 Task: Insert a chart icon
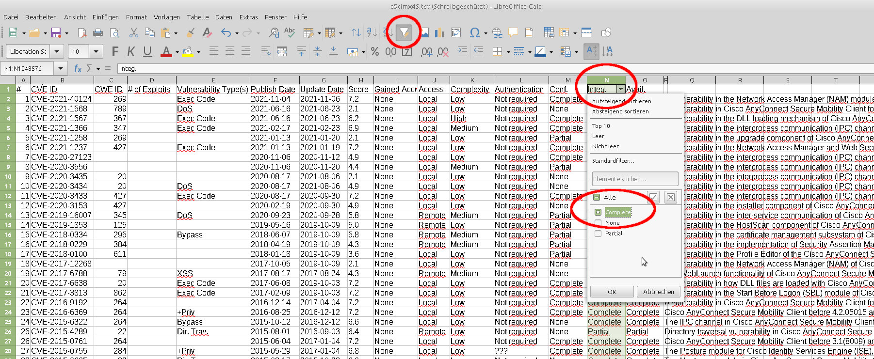(x=440, y=32)
